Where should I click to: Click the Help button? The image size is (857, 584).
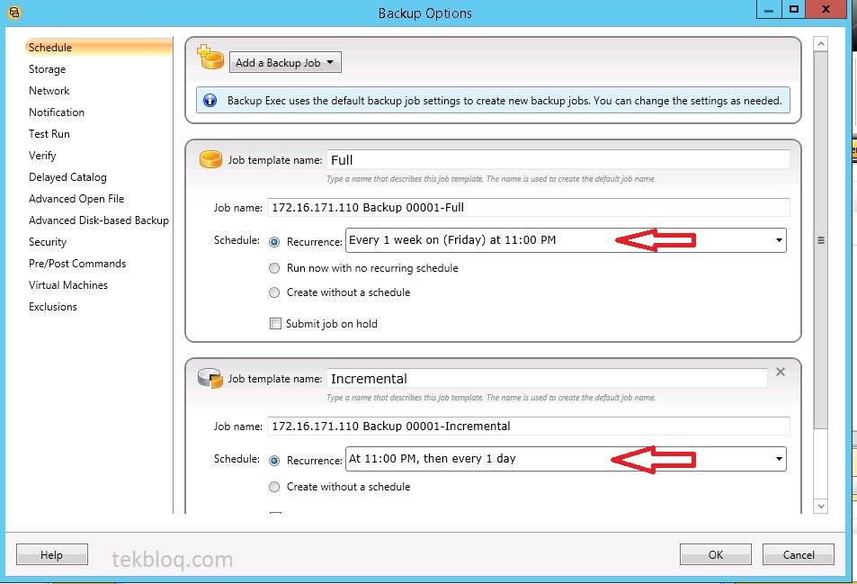pyautogui.click(x=52, y=554)
